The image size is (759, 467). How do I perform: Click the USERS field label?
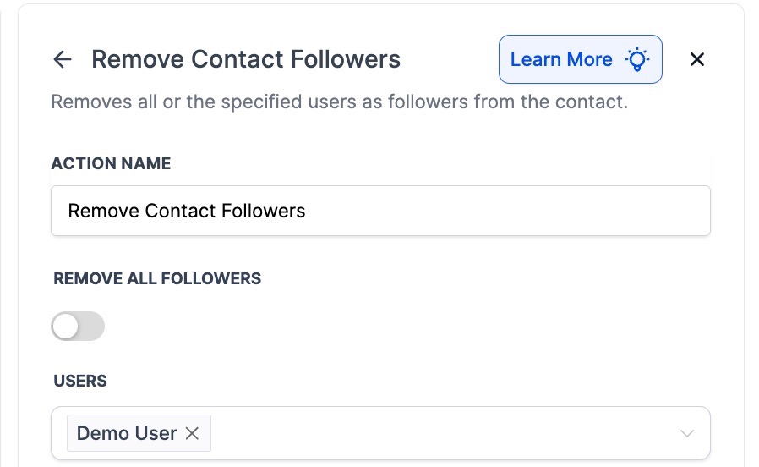(x=80, y=381)
